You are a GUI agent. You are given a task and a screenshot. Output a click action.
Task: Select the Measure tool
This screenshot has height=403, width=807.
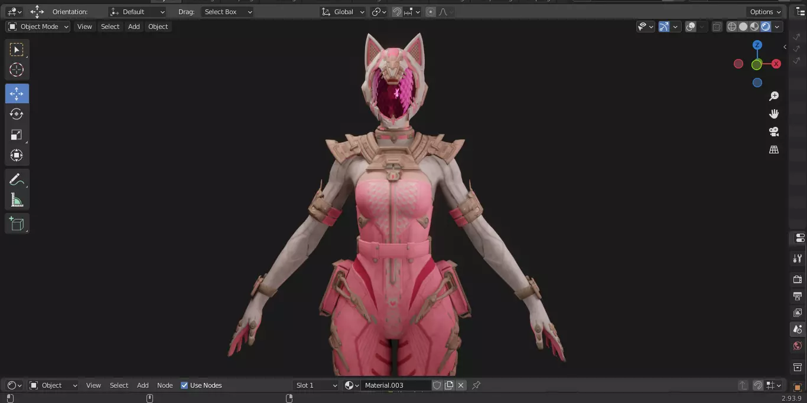tap(17, 200)
